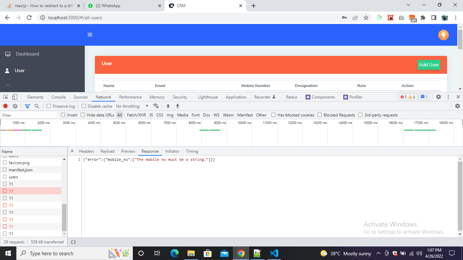Clear the network log

pos(15,106)
